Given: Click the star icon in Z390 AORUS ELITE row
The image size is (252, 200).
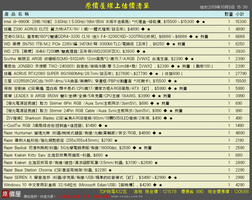Looking at the screenshot, I should click(x=149, y=29).
